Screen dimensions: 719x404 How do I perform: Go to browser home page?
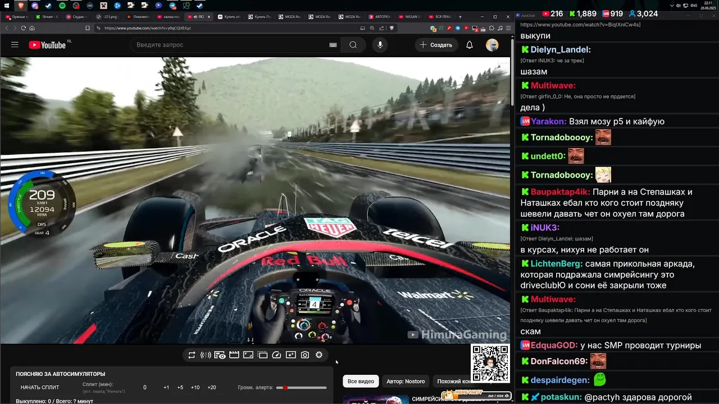tap(32, 28)
